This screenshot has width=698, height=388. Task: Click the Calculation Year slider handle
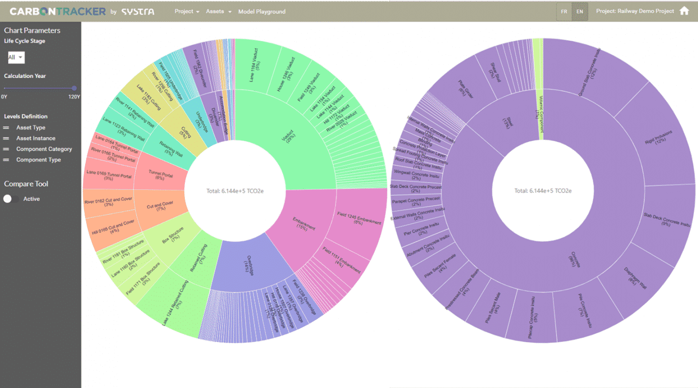pos(74,88)
